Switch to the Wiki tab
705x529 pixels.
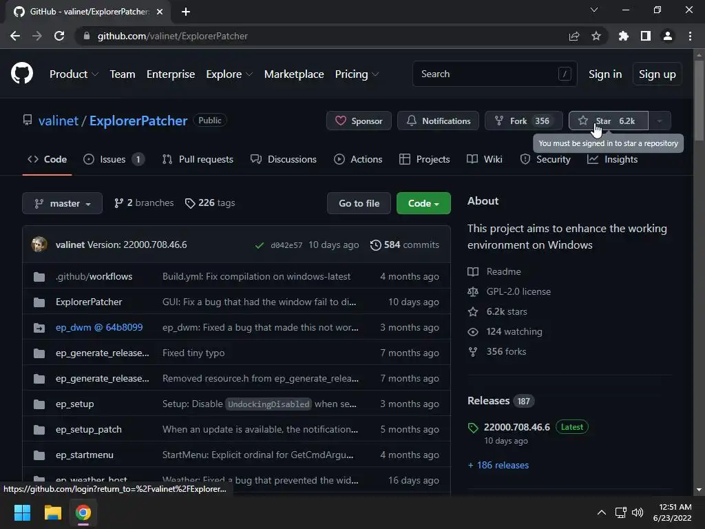point(485,159)
